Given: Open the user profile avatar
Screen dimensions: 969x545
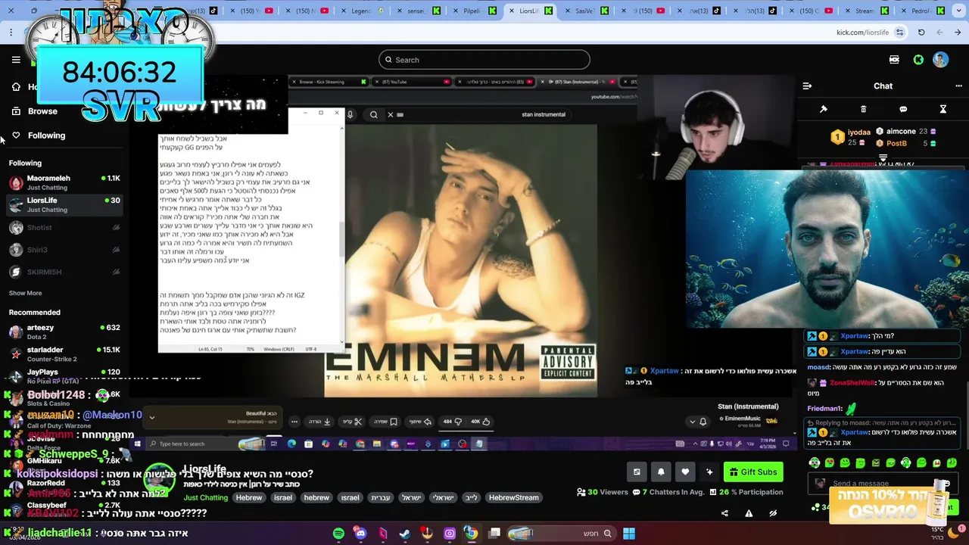Looking at the screenshot, I should [941, 60].
